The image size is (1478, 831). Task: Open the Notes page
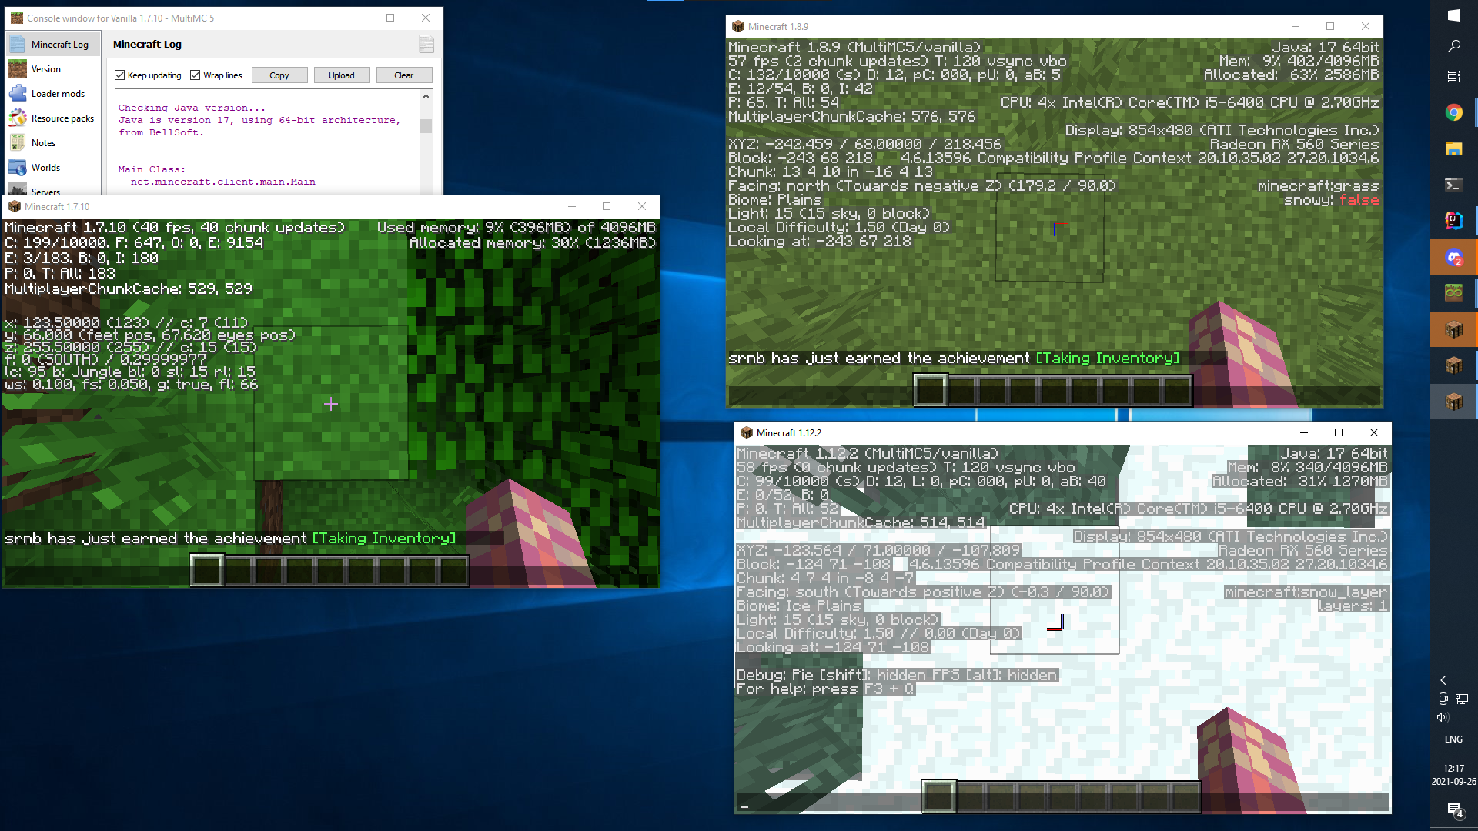pyautogui.click(x=43, y=143)
